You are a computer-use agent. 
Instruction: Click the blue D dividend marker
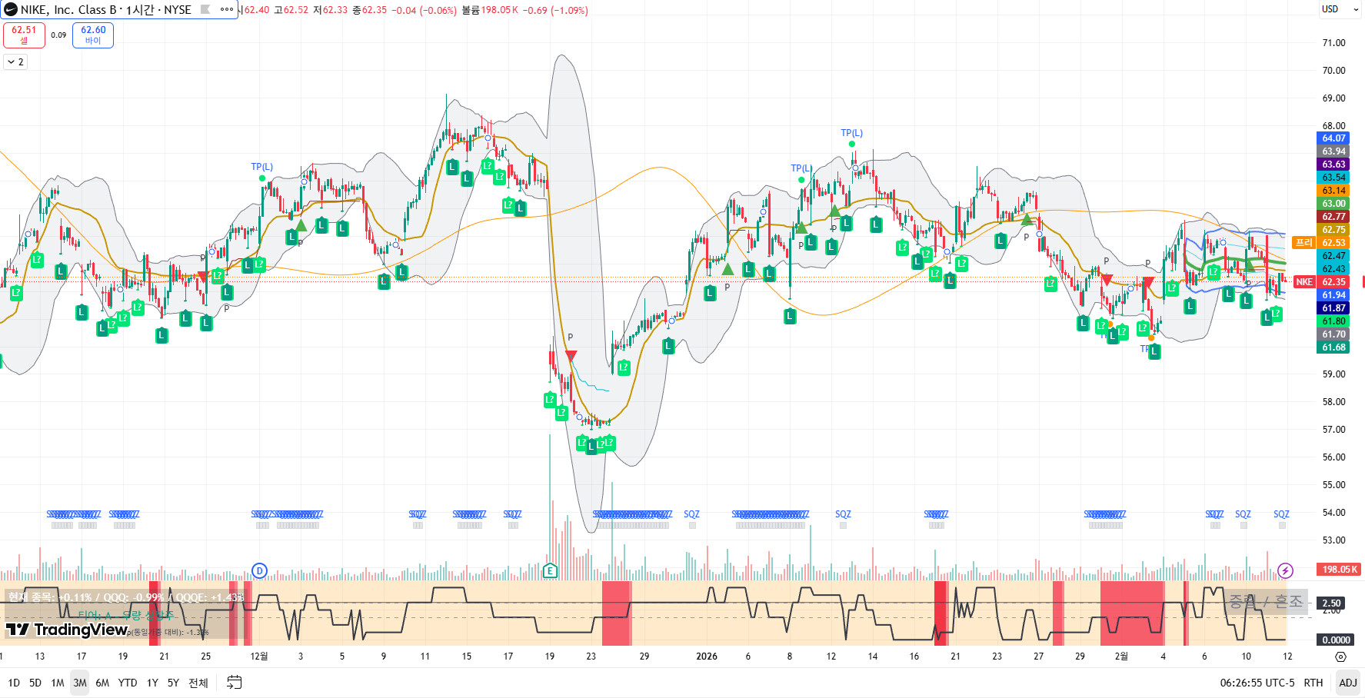point(260,570)
